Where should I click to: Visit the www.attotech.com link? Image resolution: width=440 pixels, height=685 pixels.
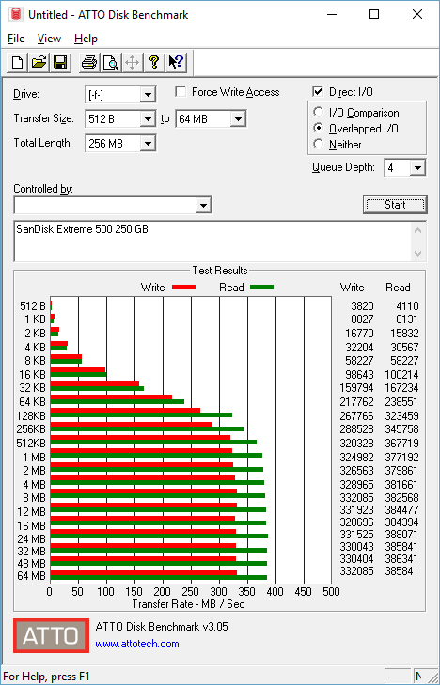(137, 644)
